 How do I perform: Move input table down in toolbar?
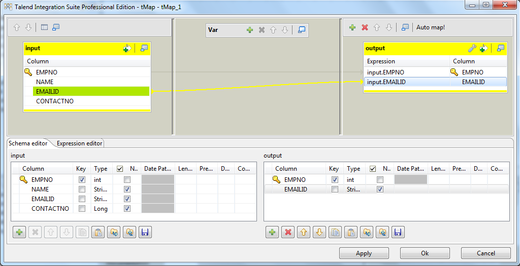pos(28,27)
